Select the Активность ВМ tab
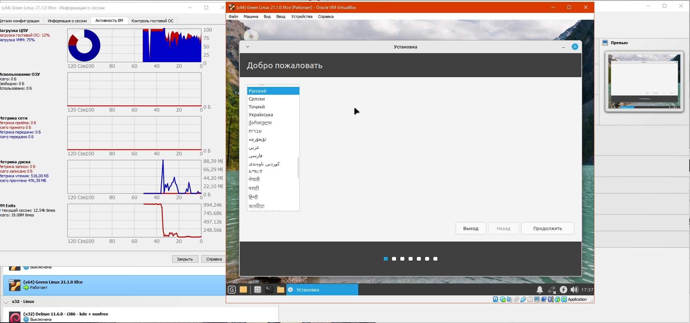Image resolution: width=690 pixels, height=323 pixels. click(109, 20)
